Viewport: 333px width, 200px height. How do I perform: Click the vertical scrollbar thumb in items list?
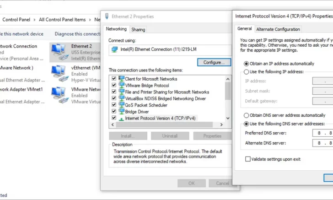[x=228, y=91]
